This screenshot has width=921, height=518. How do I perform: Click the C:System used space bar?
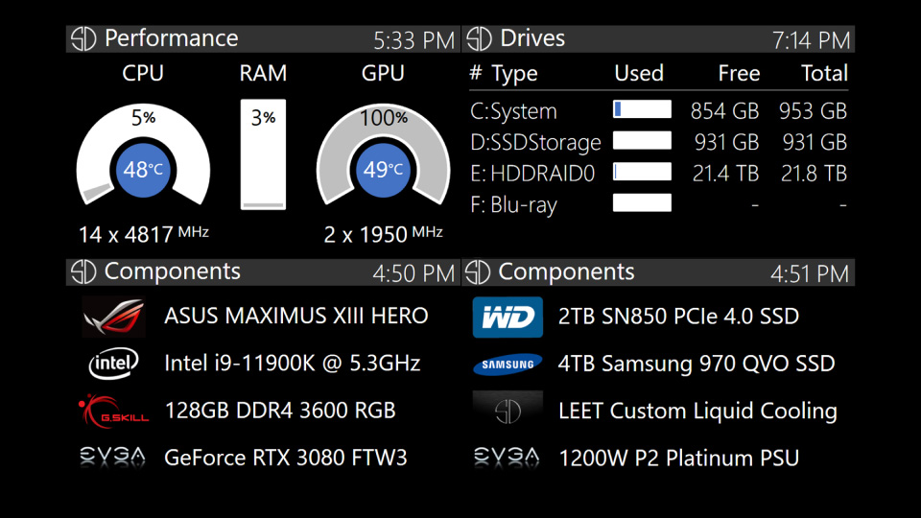pyautogui.click(x=642, y=110)
